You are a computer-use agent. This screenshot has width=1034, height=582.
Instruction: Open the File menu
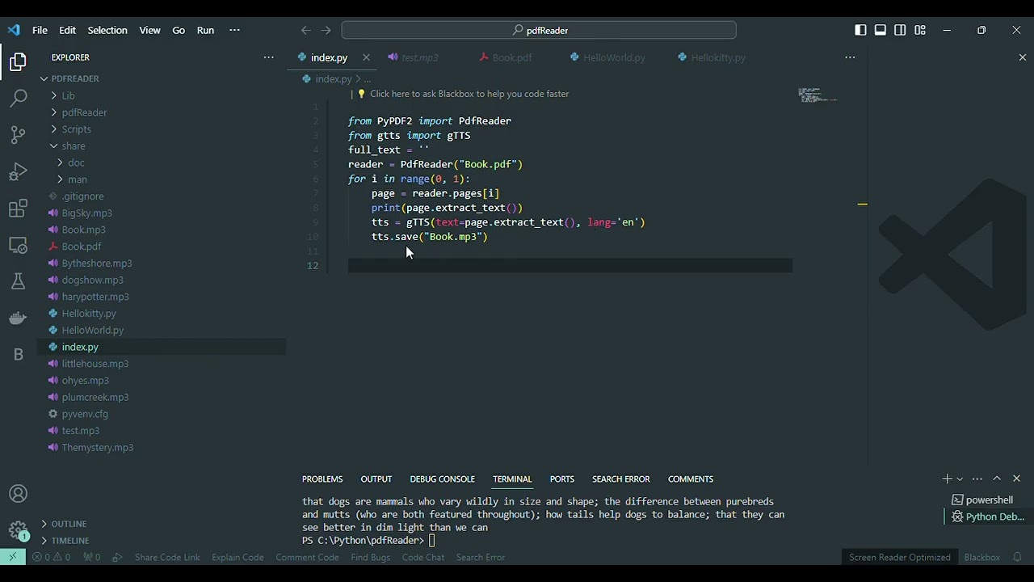tap(40, 30)
